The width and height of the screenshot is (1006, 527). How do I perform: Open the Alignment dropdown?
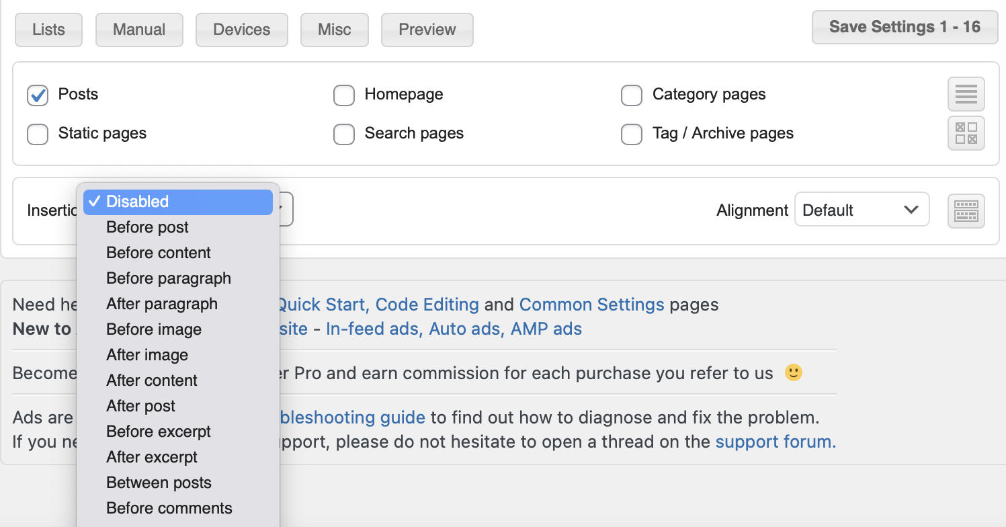click(x=862, y=210)
